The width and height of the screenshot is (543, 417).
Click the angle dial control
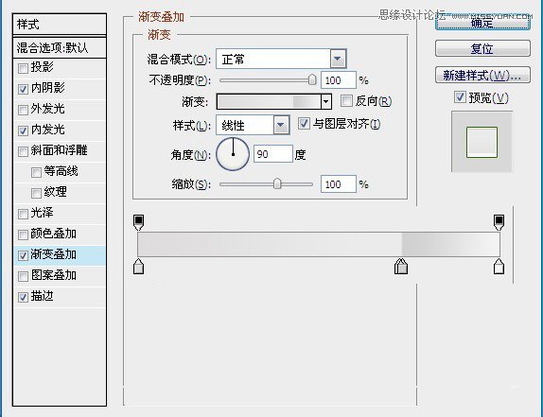click(x=233, y=154)
